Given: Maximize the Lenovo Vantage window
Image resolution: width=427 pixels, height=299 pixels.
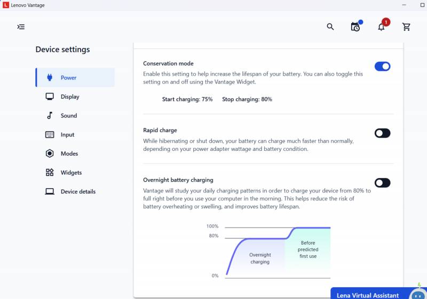Looking at the screenshot, I should click(422, 5).
